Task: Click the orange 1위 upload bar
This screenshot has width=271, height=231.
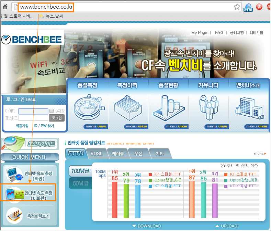Action: point(192,199)
